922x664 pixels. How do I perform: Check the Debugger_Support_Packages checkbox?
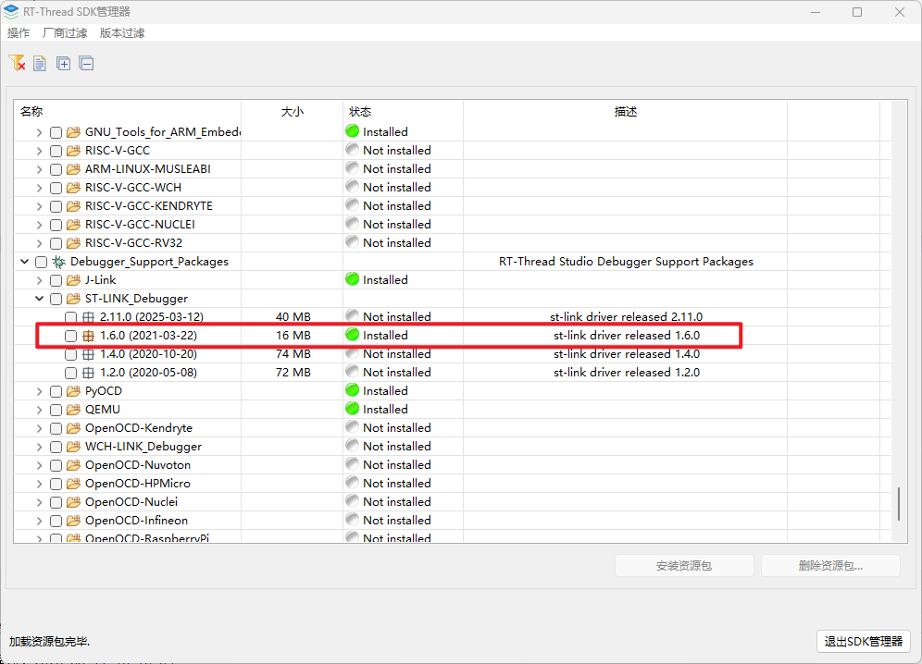[x=41, y=262]
